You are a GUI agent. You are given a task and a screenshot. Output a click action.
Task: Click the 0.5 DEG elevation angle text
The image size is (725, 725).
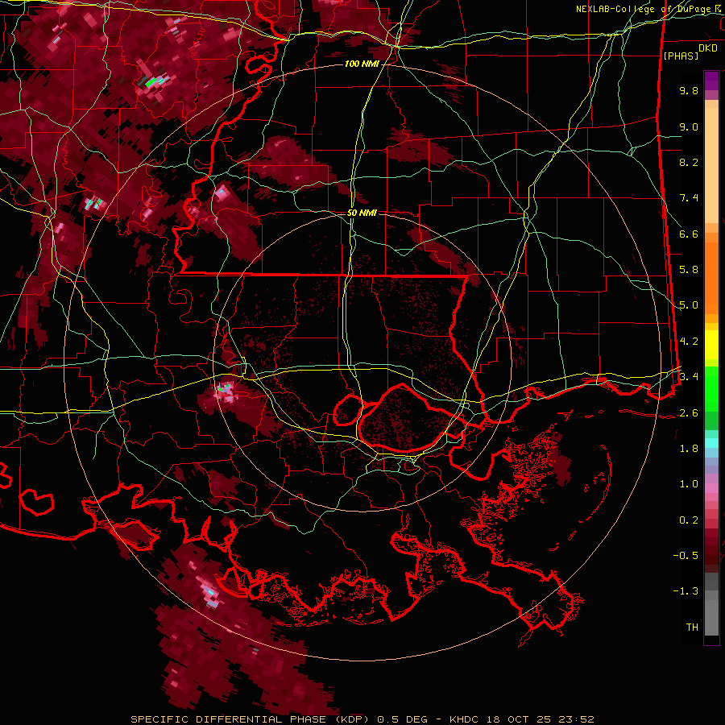coord(402,719)
